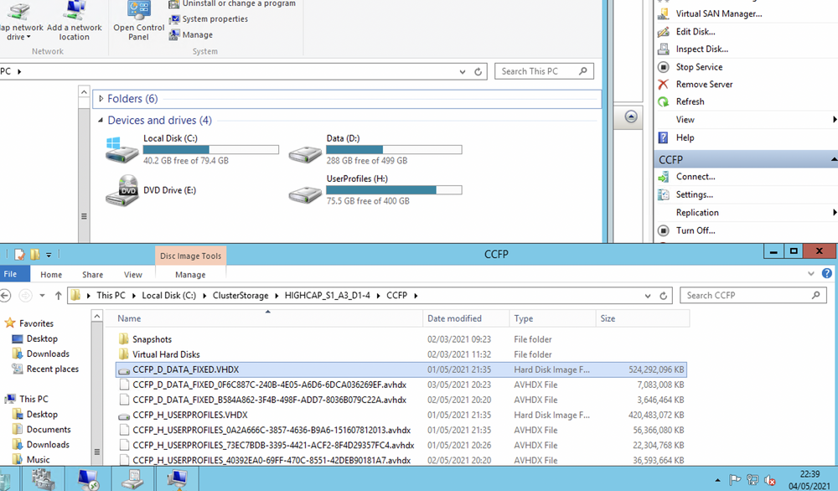
Task: Click ClusterStorage in the breadcrumb path
Action: (241, 296)
